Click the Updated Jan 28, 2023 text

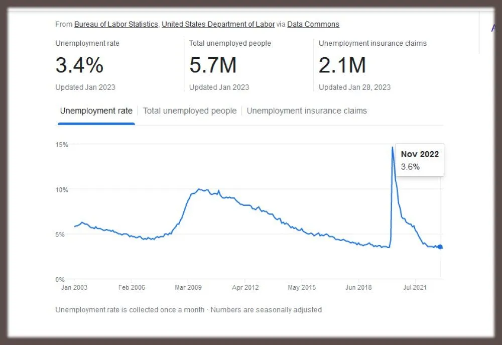click(x=354, y=87)
